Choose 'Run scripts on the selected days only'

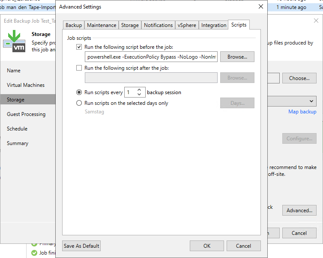79,103
